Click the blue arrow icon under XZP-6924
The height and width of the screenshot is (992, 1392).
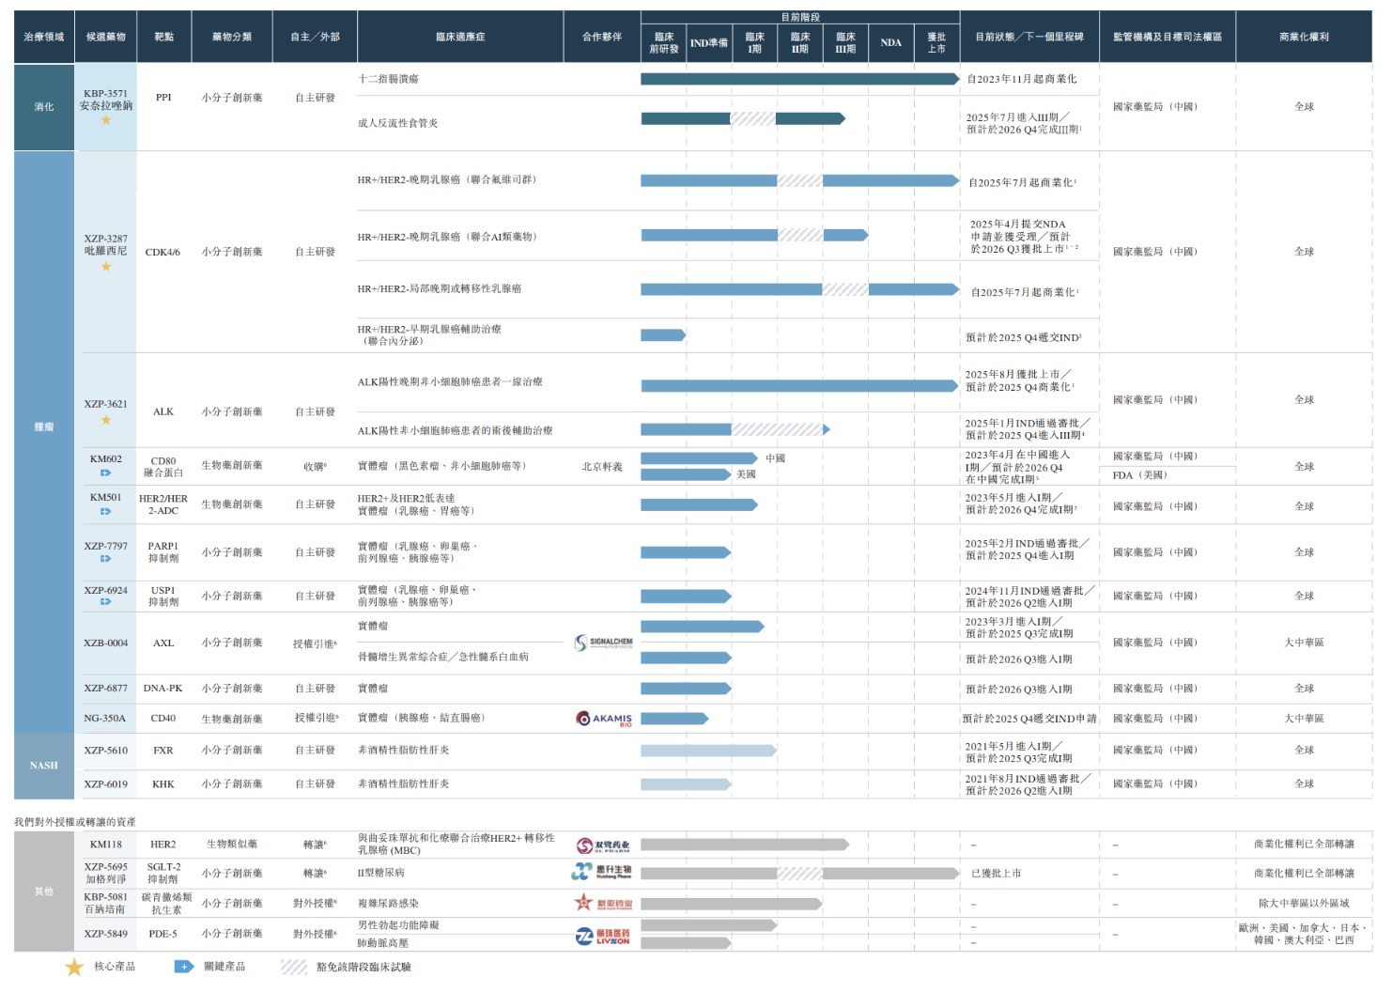(106, 602)
